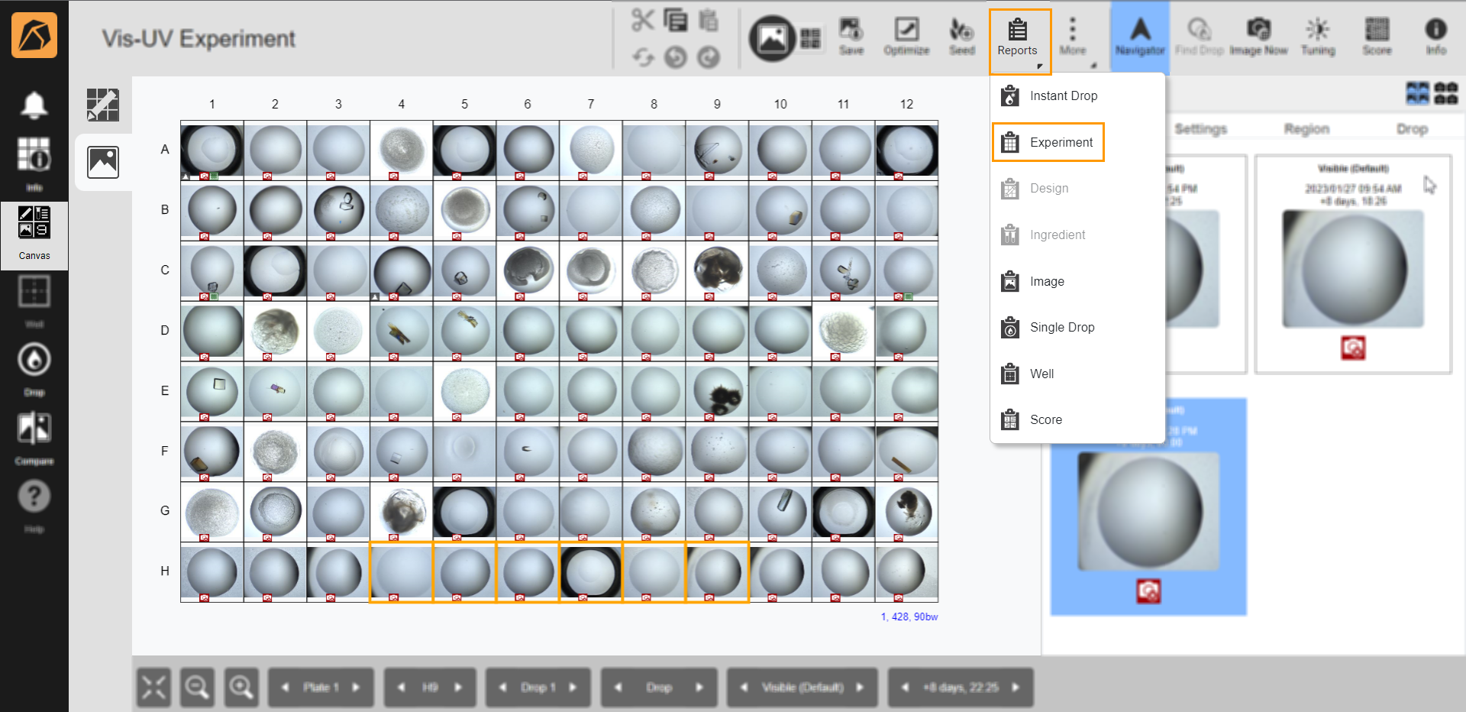Select the Score tool in the top toolbar
1466x712 pixels.
pyautogui.click(x=1377, y=36)
